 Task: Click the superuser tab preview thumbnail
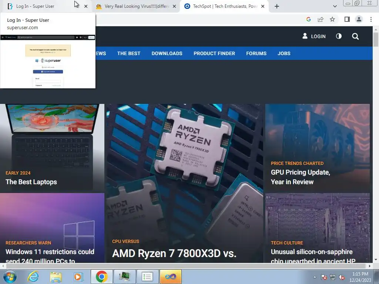point(48,61)
